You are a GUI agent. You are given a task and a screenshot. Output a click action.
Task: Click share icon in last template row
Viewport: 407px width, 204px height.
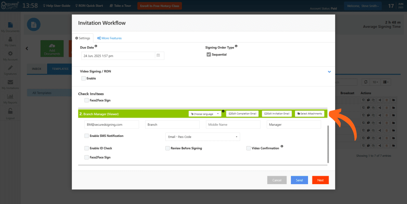[380, 146]
